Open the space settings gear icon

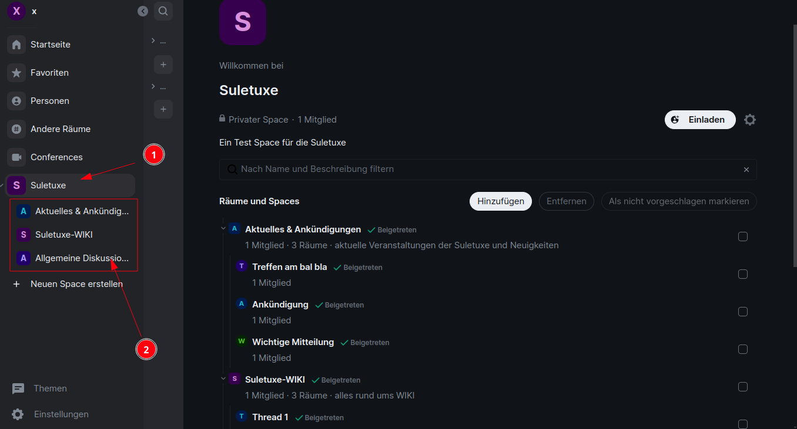pyautogui.click(x=749, y=120)
